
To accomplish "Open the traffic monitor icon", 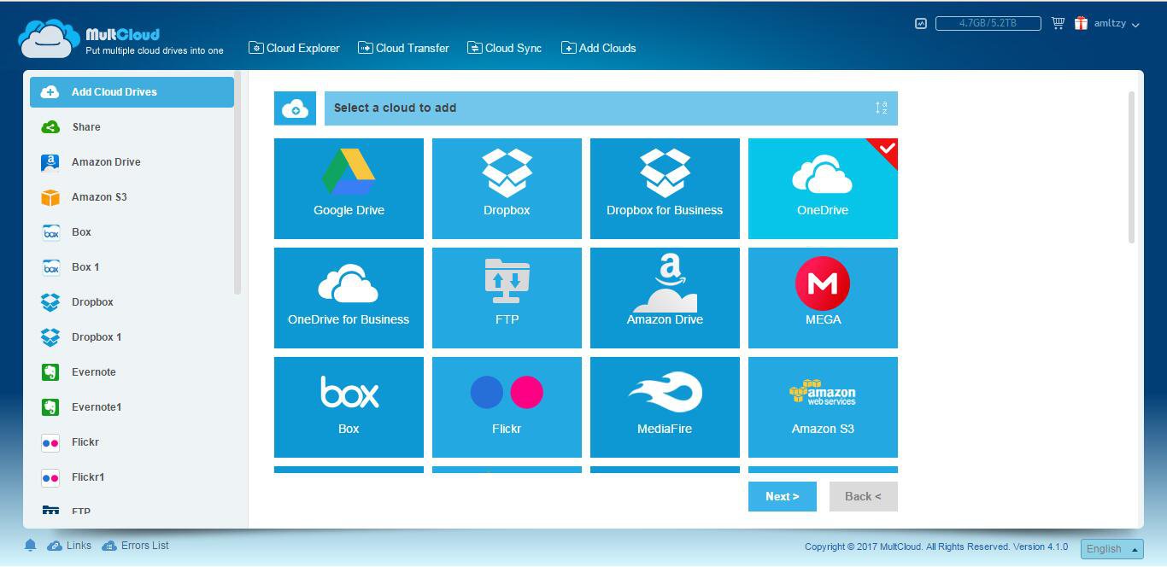I will pos(920,24).
